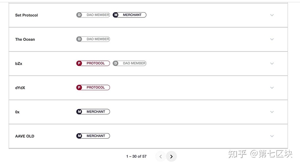The height and width of the screenshot is (166, 300).
Task: Expand the Set Protocol row chevron
Action: tap(272, 15)
